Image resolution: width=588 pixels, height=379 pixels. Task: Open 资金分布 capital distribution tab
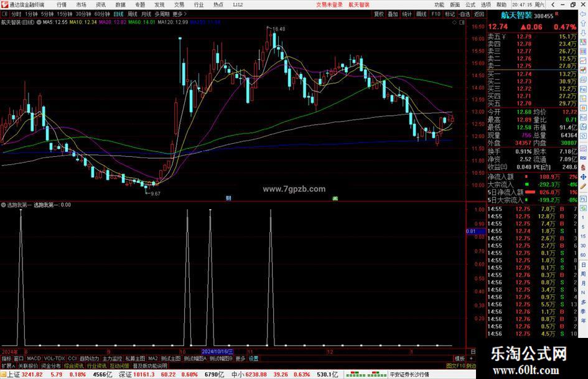click(50, 365)
